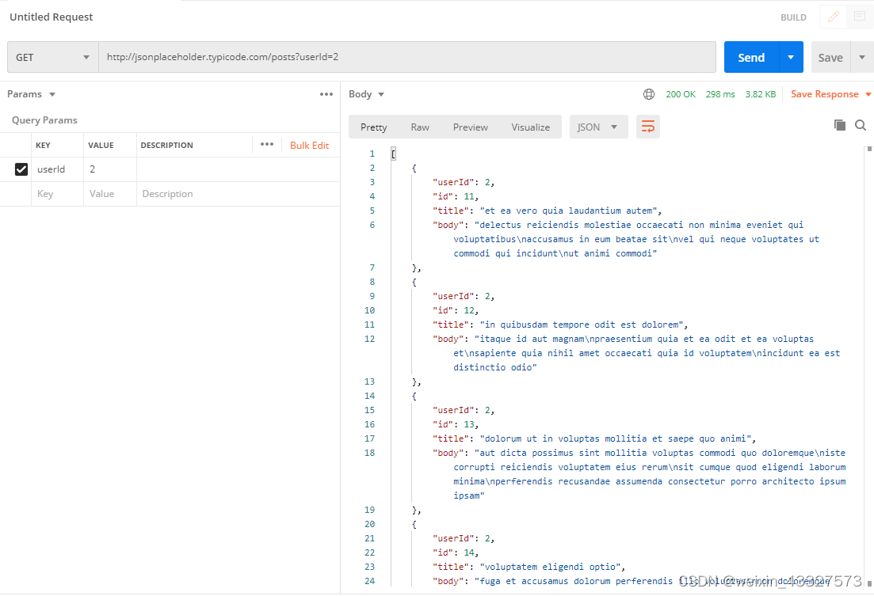Click the empty Description placeholder cell
This screenshot has width=874, height=596.
[x=238, y=194]
